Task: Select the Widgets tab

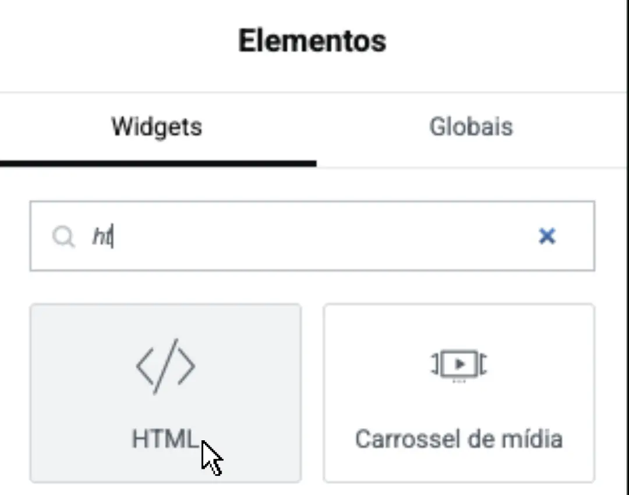Action: (x=156, y=126)
